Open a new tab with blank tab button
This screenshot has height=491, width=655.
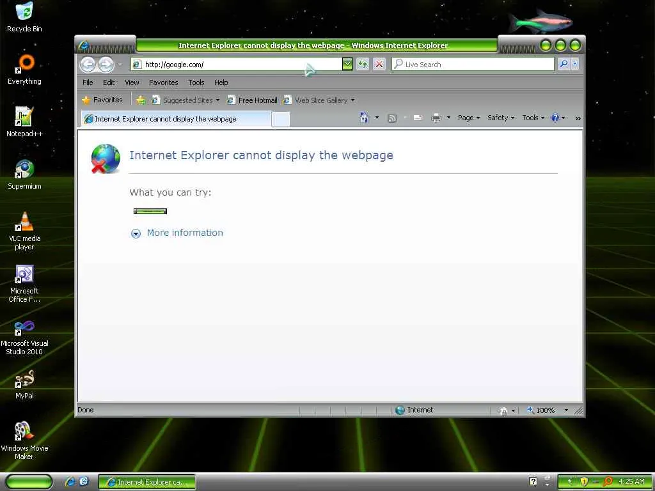pos(281,119)
